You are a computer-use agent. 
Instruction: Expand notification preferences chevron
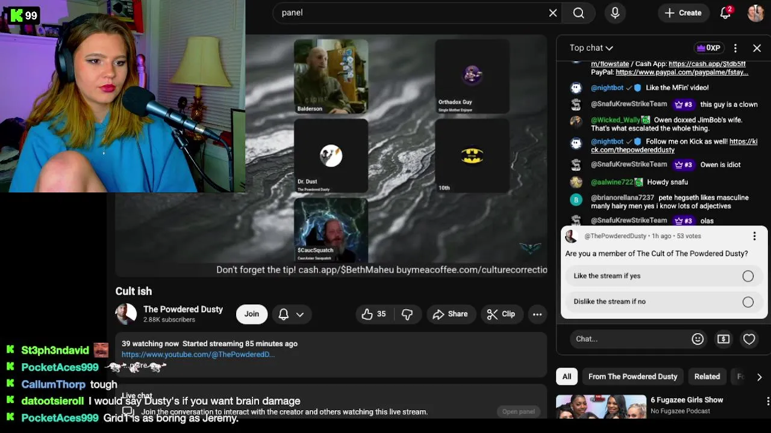[300, 314]
